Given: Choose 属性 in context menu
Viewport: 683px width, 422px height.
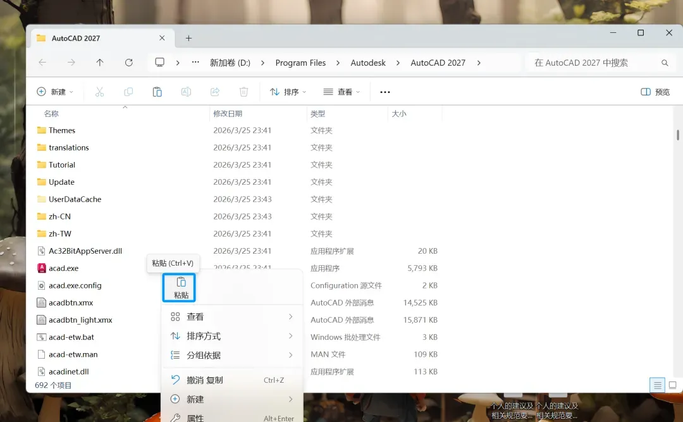Looking at the screenshot, I should coord(232,417).
